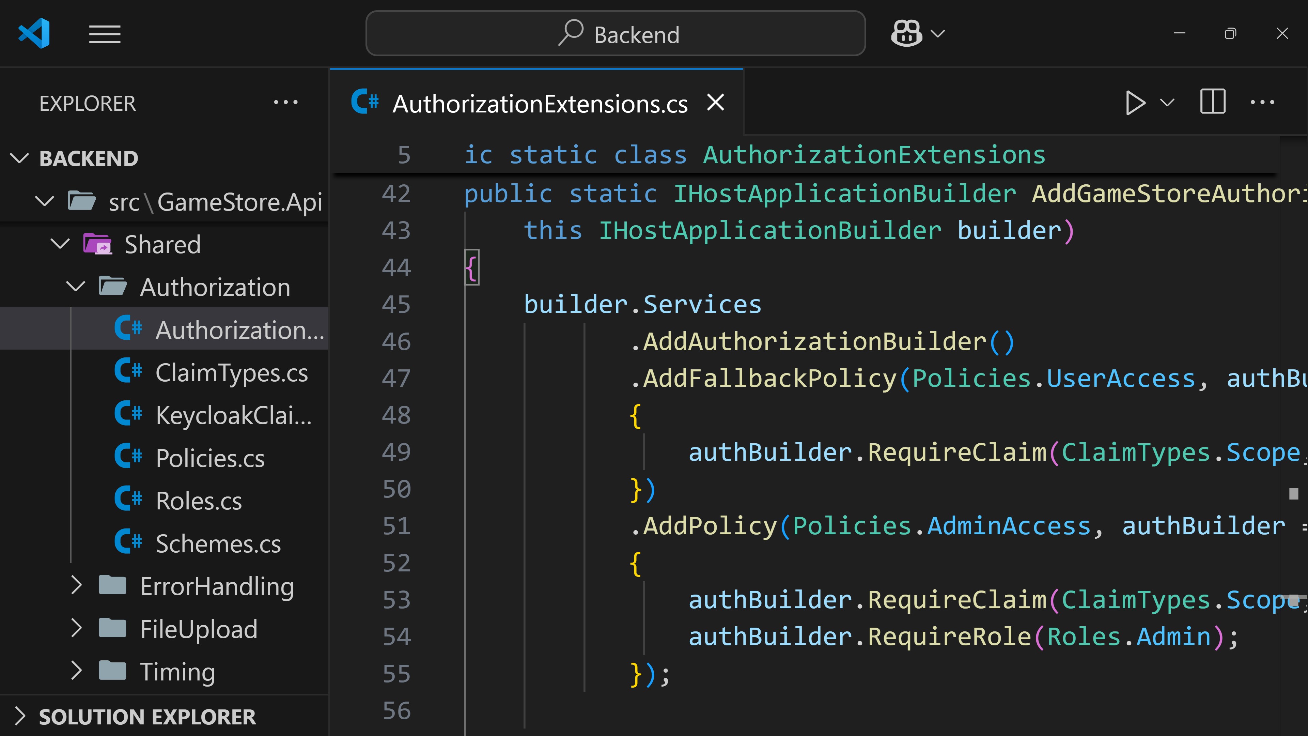Open Explorer views and more actions ellipsis

click(x=285, y=103)
